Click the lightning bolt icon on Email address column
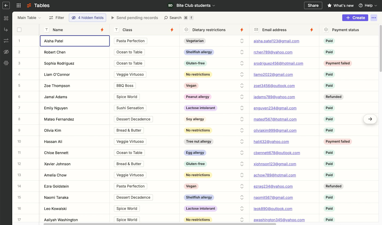The height and width of the screenshot is (225, 382). [x=312, y=30]
